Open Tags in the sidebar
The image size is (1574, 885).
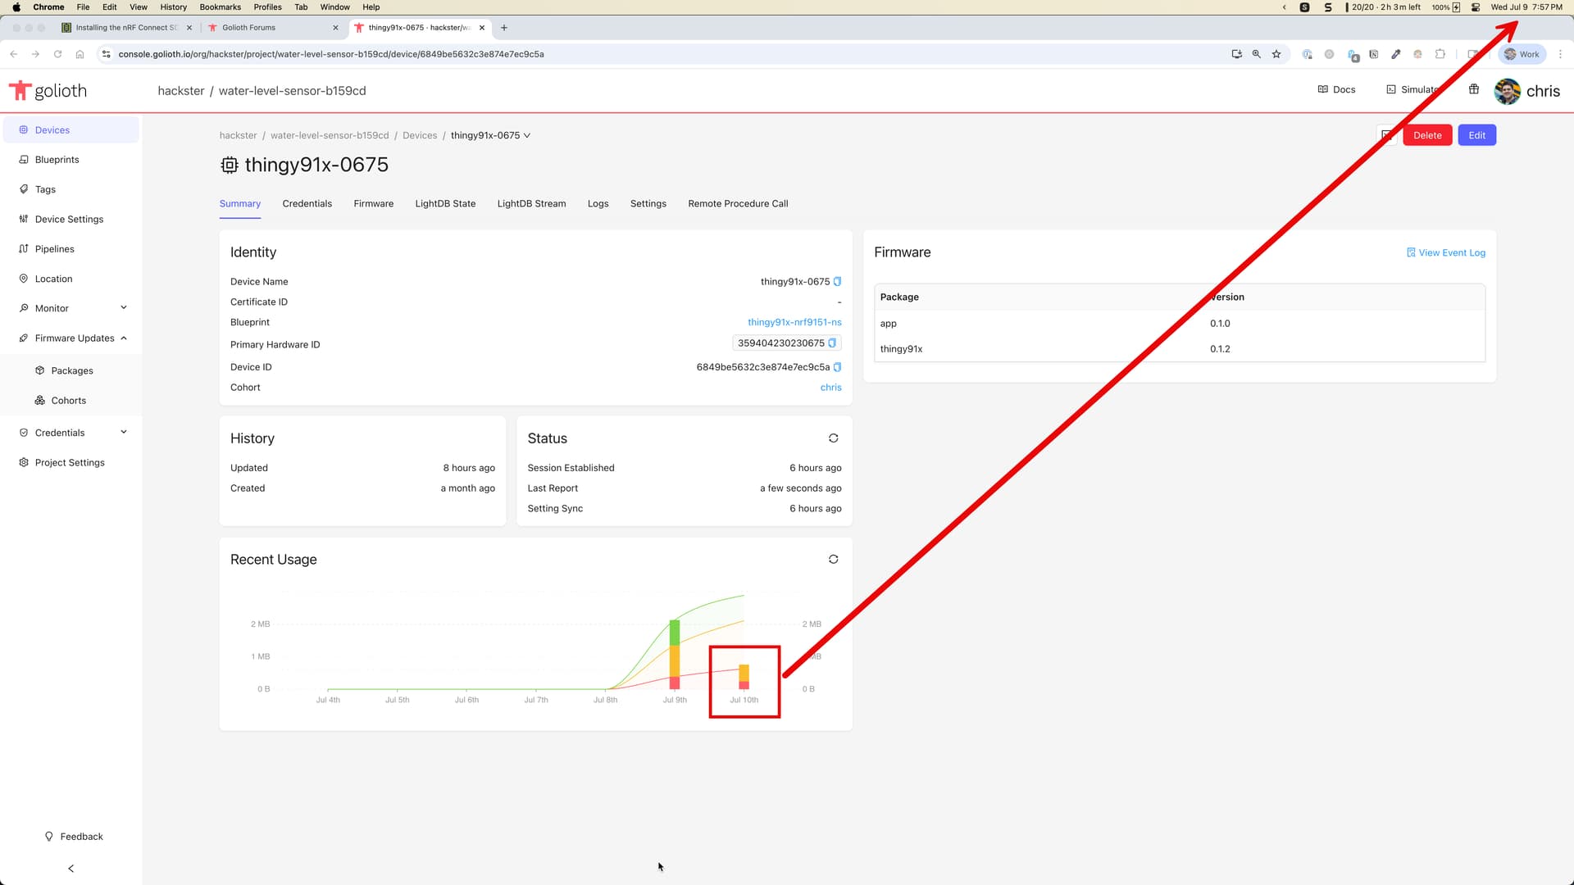point(71,189)
